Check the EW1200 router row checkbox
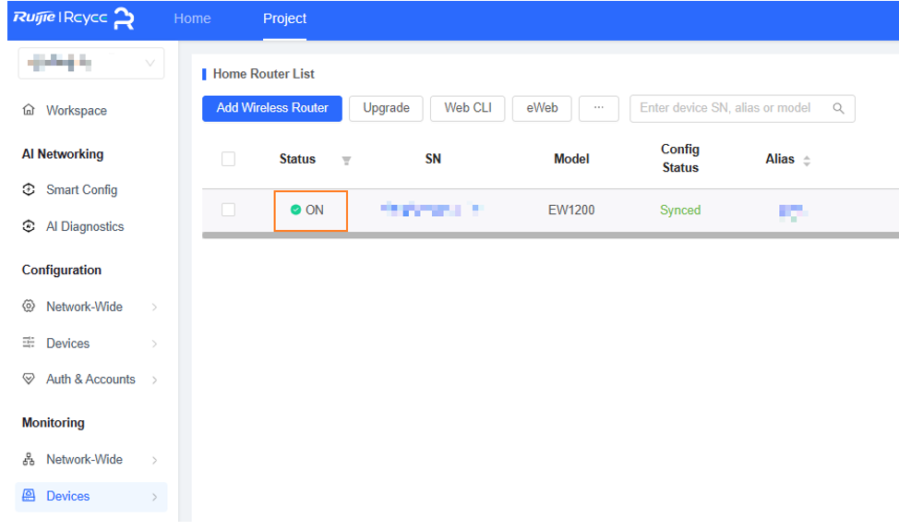This screenshot has width=899, height=531. point(229,211)
